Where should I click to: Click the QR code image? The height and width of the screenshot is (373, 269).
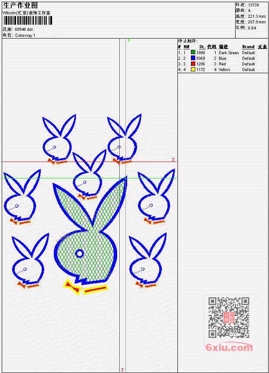229,318
